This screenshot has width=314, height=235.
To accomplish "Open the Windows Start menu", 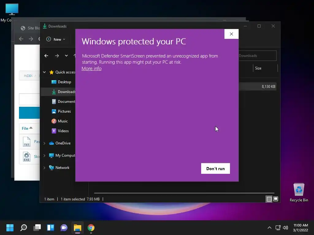I will click(10, 228).
